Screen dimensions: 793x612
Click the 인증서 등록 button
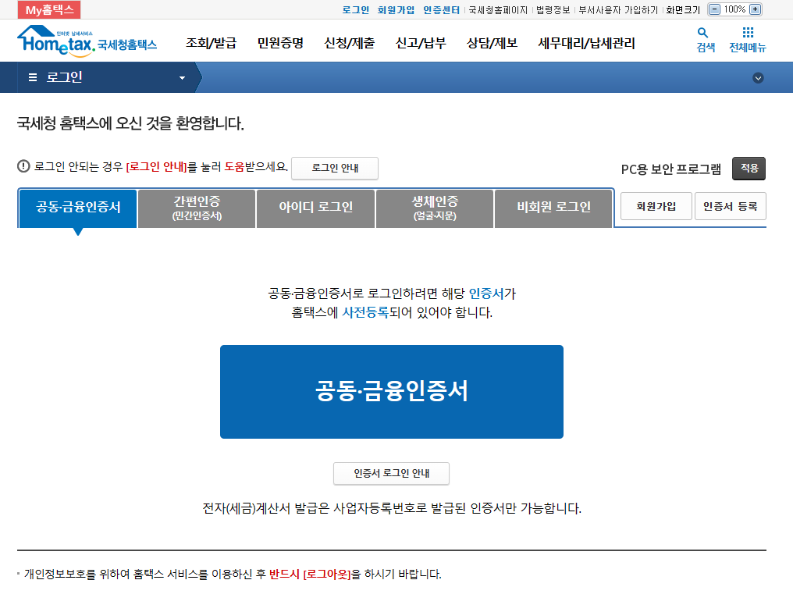[x=730, y=205]
